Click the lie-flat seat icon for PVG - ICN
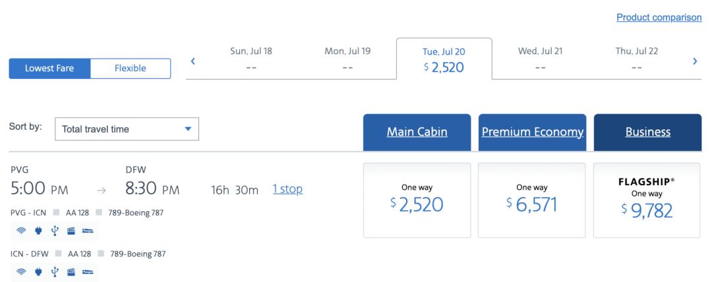The image size is (712, 282). (88, 231)
